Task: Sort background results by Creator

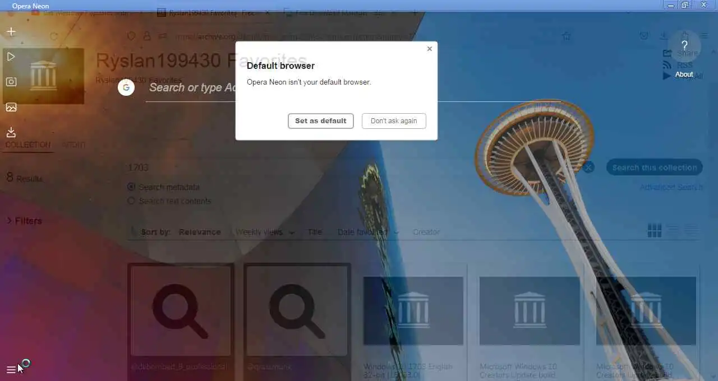Action: tap(426, 232)
